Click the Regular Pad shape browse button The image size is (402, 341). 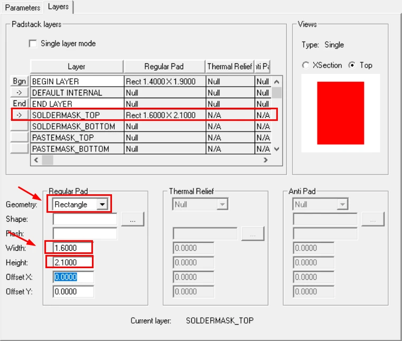tap(133, 219)
